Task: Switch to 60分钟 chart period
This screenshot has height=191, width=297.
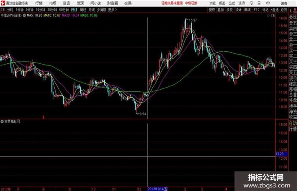Action: click(x=64, y=10)
